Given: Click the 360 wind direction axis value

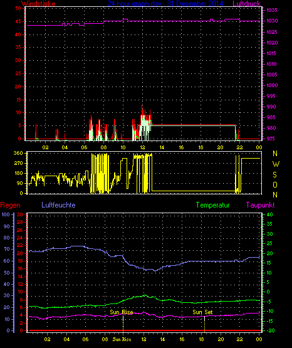Looking at the screenshot, I should point(18,153).
